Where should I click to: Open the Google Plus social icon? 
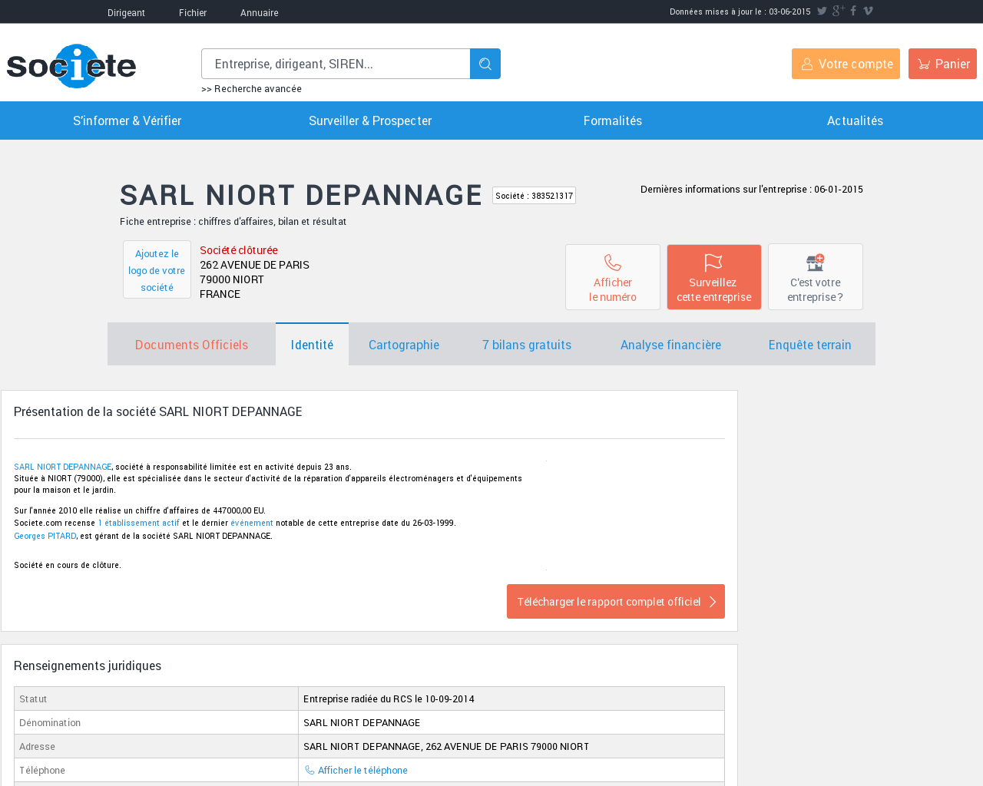pos(838,11)
